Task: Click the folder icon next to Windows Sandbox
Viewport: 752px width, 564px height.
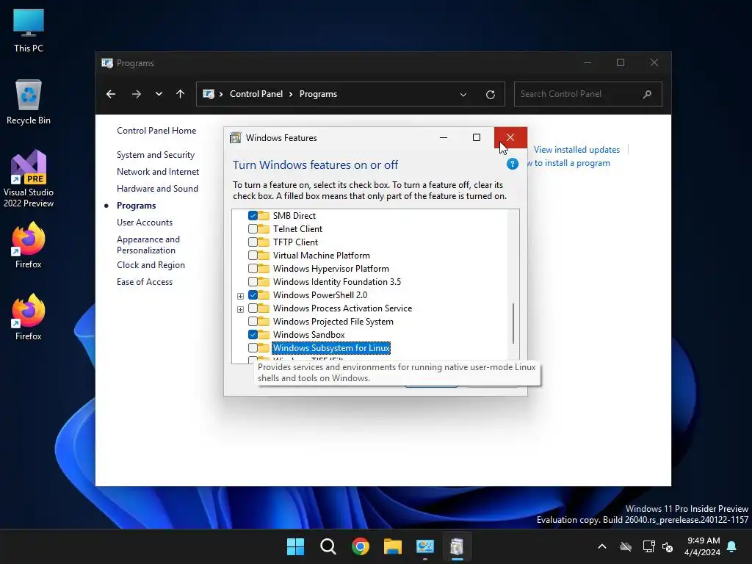Action: point(264,334)
